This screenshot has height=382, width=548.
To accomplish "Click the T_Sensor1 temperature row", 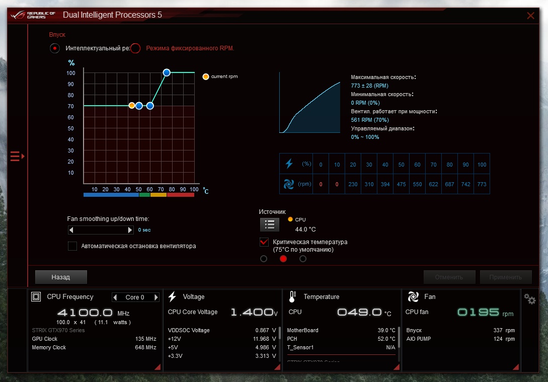I will pyautogui.click(x=341, y=347).
